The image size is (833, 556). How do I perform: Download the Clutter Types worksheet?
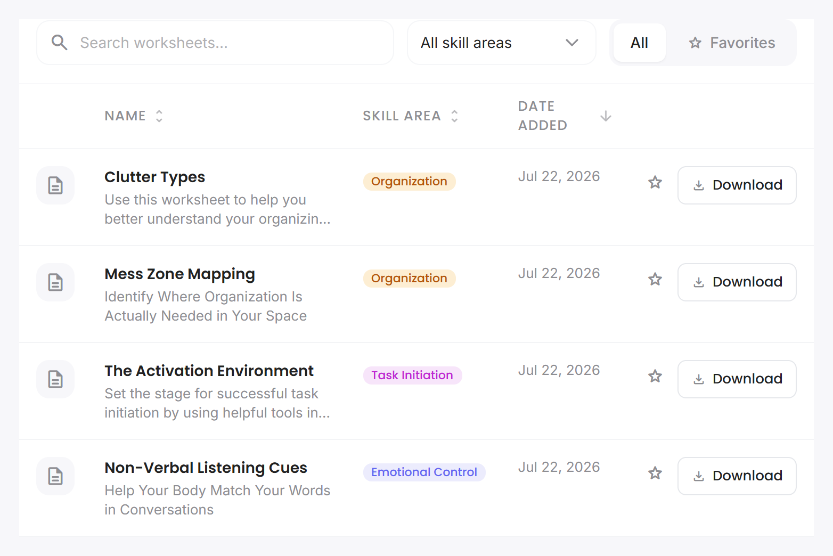(x=737, y=185)
